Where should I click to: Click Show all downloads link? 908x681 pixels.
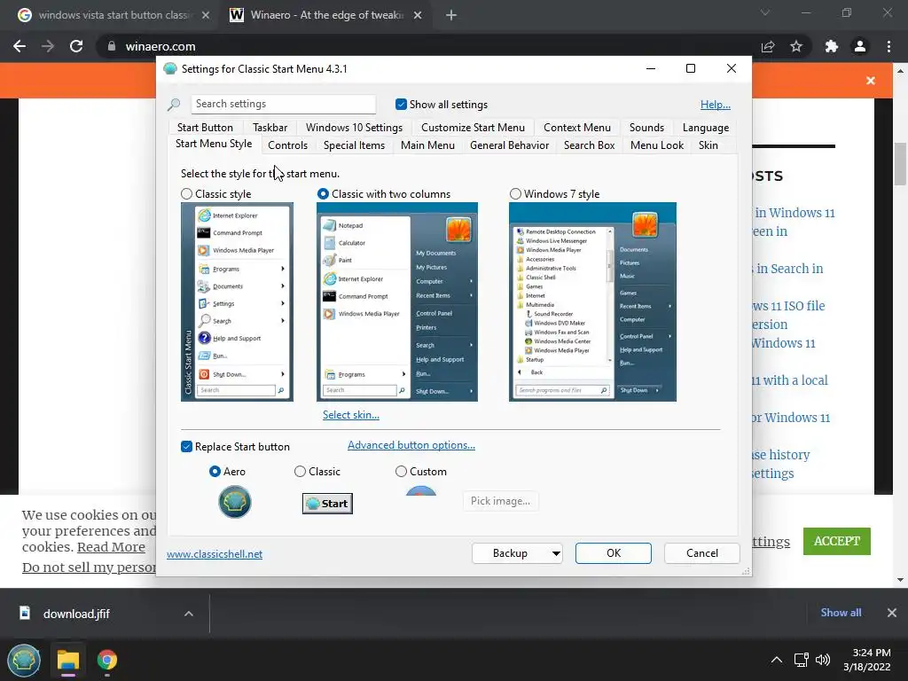point(841,613)
